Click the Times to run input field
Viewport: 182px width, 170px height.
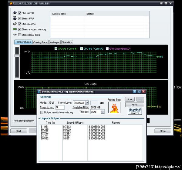[x=60, y=107]
